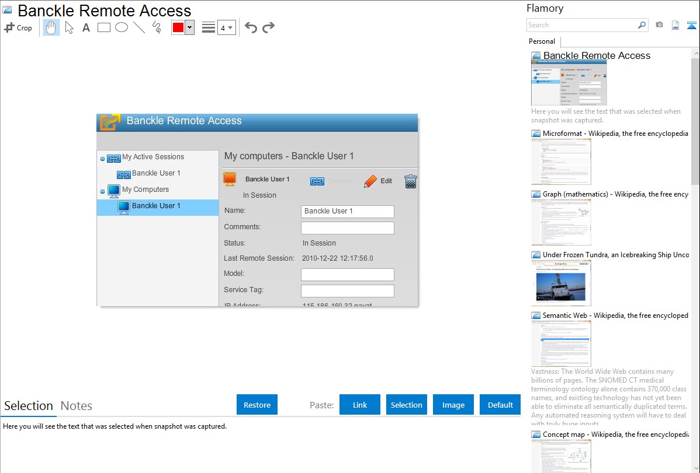
Task: Pick the rectangle drawing tool
Action: point(103,27)
